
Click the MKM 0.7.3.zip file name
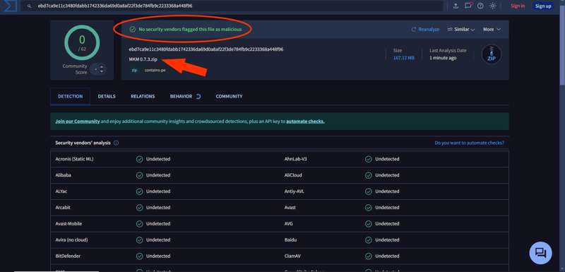[143, 59]
